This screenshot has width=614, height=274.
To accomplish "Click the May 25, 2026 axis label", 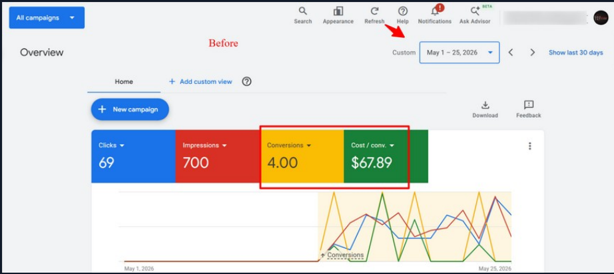I will (x=495, y=269).
